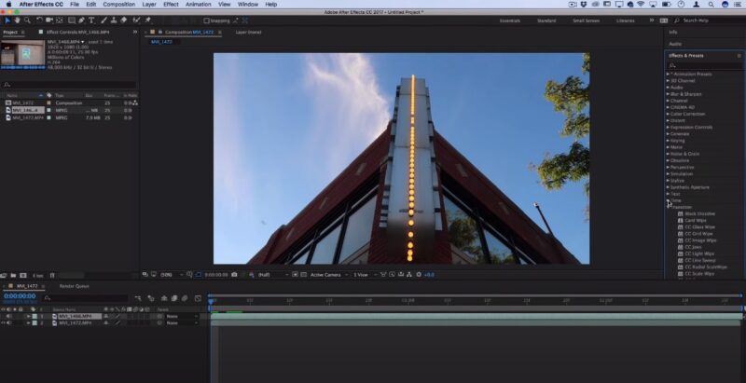
Task: Open the Composition Mini-Flowchart in timeline
Action: (x=138, y=298)
